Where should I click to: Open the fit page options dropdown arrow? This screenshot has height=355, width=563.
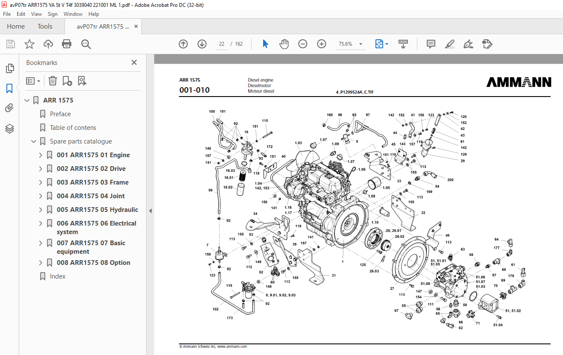(x=387, y=44)
